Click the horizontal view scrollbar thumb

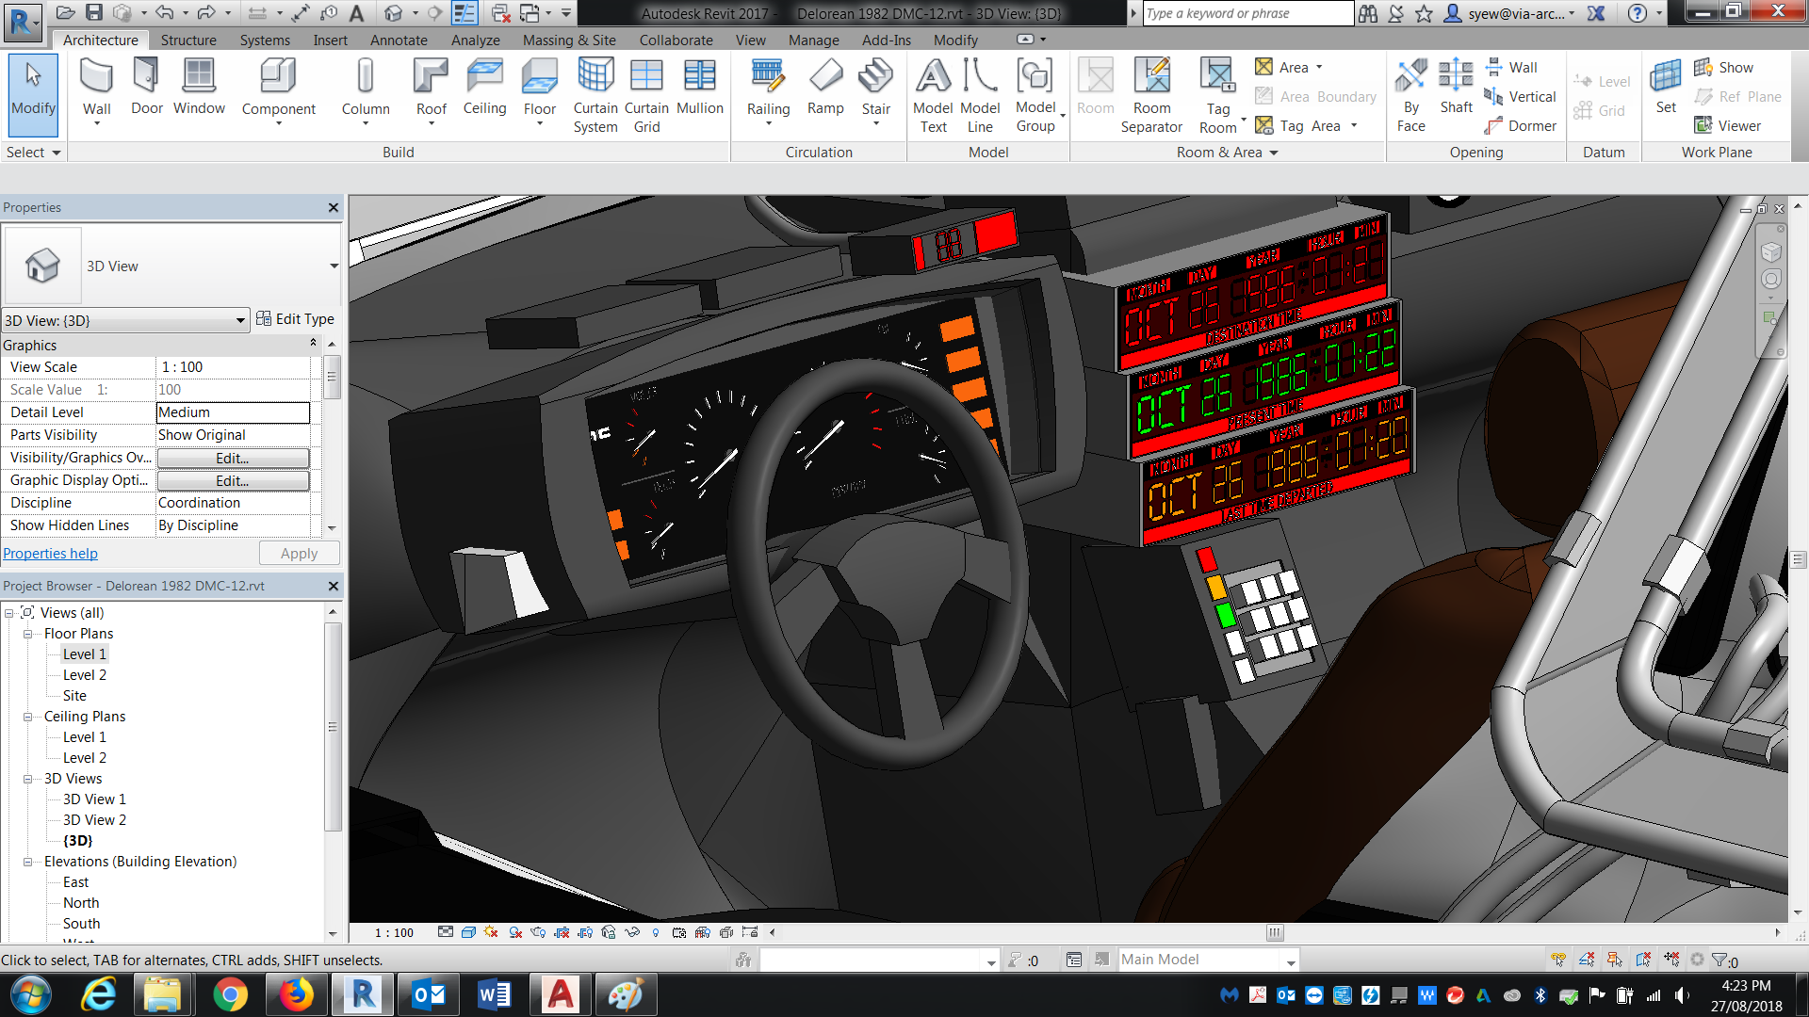1274,932
